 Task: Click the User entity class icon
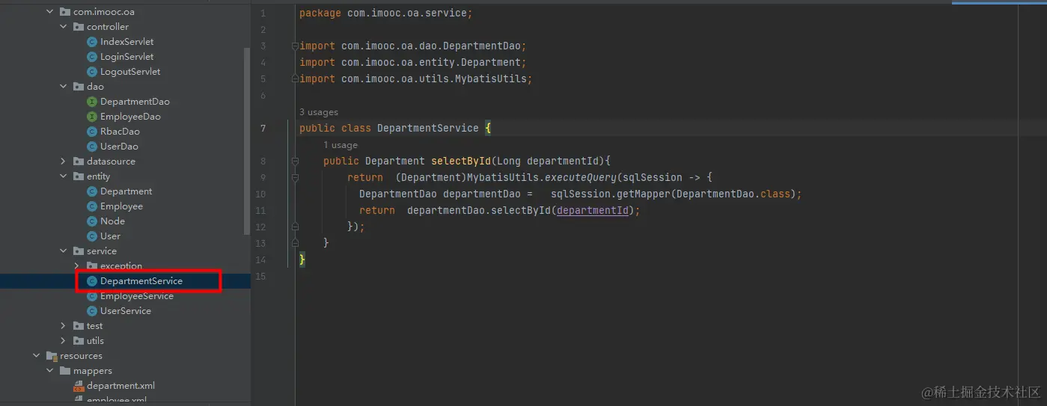click(92, 236)
